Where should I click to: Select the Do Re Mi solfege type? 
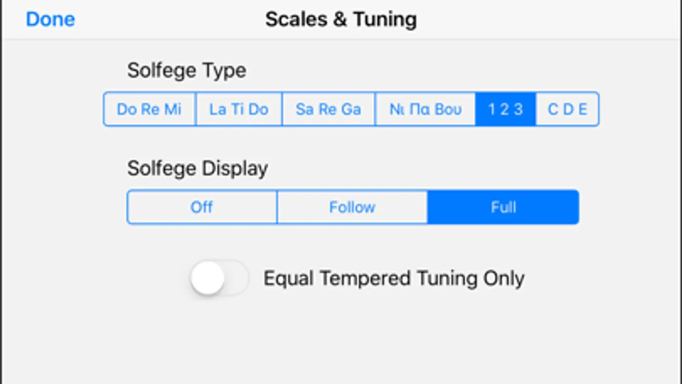click(149, 109)
